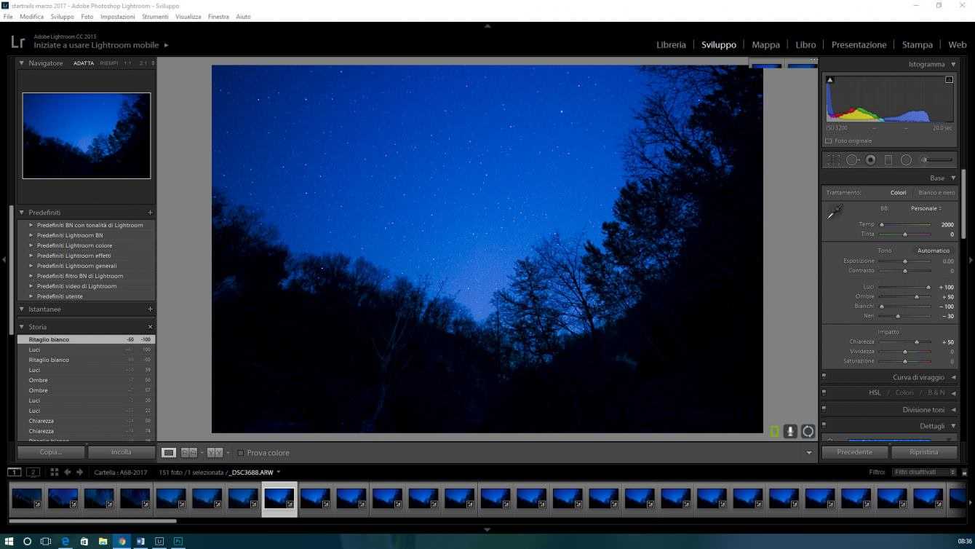Expand the Curva di viraggio panel

[953, 377]
